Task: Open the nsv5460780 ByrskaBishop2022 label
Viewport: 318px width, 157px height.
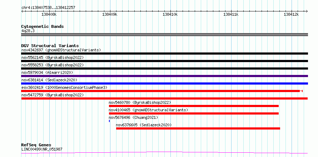Action: tap(140, 102)
